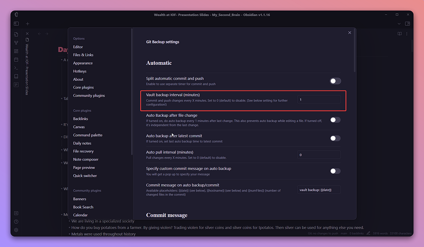This screenshot has width=424, height=247.
Task: Open settings gear in bottom-left ribbon
Action: (16, 230)
